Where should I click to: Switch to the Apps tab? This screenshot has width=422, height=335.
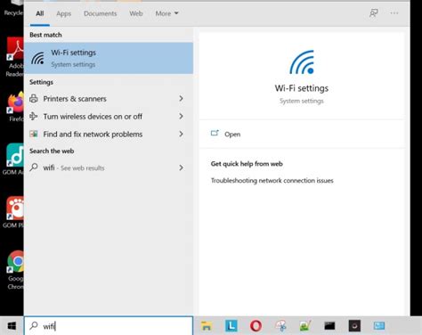tap(64, 13)
